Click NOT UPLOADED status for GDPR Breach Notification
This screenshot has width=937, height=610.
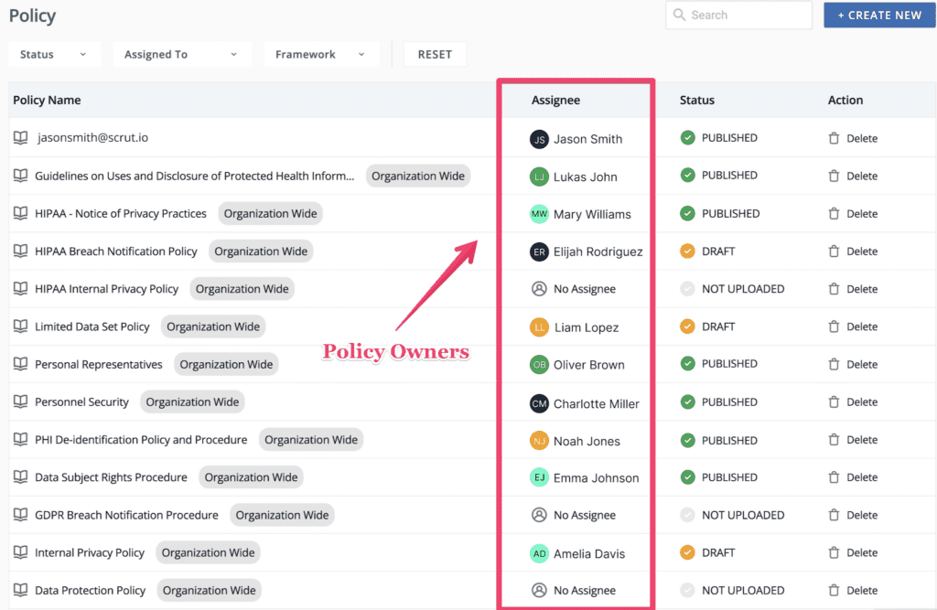tap(743, 514)
